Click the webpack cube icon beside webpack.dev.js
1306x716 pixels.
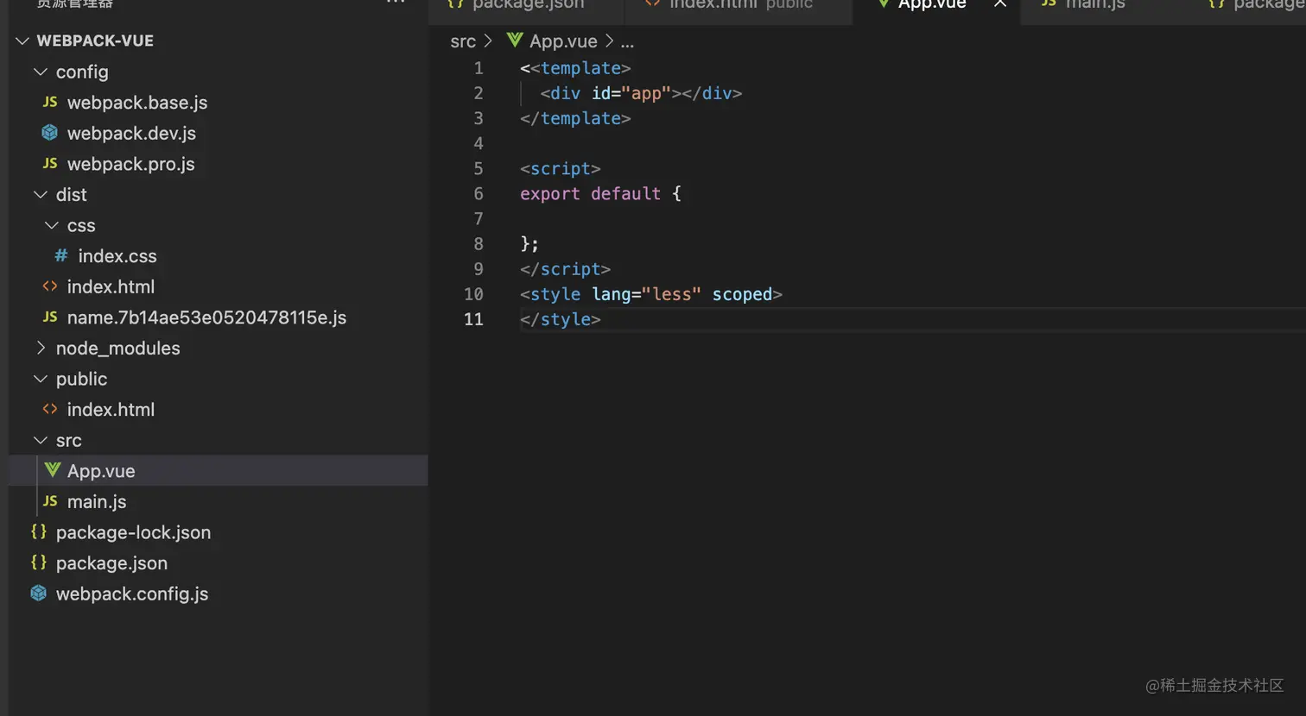coord(50,133)
